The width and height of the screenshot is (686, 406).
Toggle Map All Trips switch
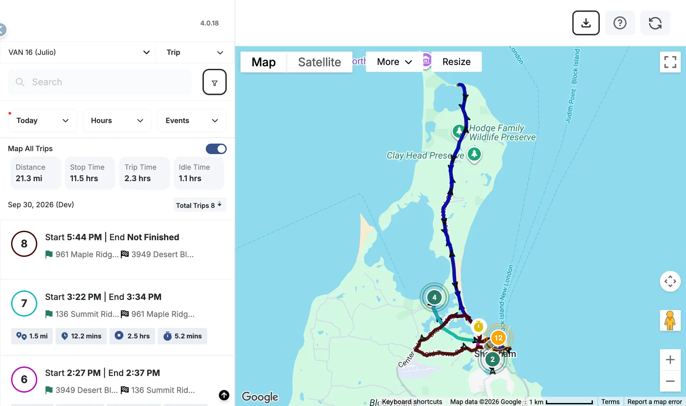[x=216, y=149]
